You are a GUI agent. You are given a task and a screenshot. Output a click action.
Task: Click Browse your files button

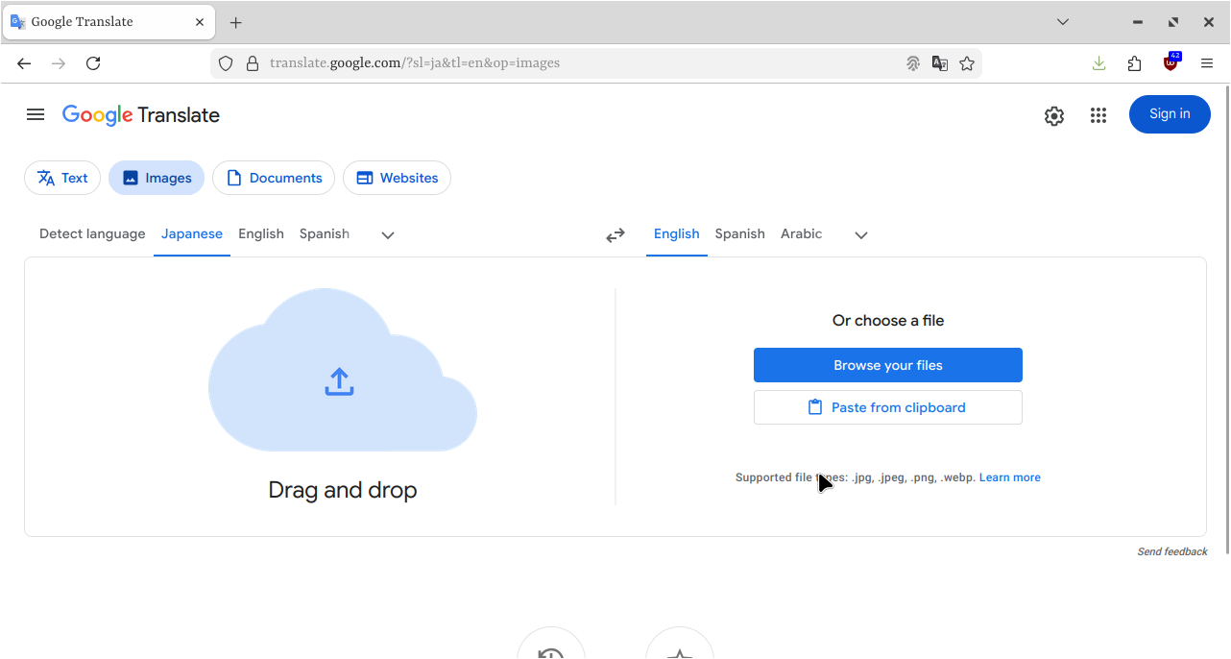point(888,365)
